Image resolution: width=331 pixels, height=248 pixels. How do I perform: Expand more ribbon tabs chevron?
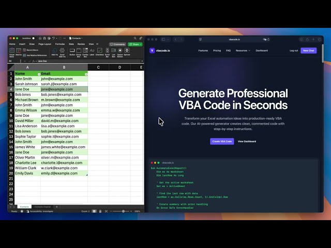click(x=97, y=44)
